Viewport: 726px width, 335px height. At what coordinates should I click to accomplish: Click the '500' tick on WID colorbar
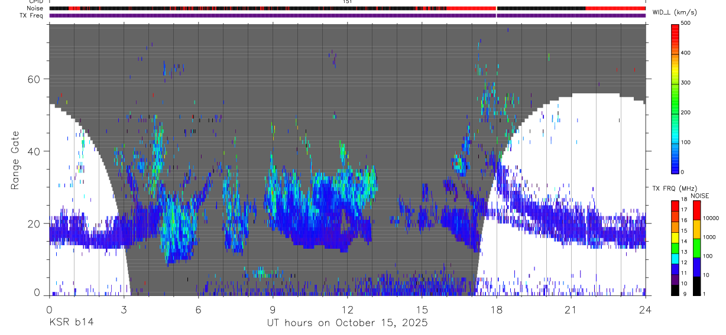(686, 23)
